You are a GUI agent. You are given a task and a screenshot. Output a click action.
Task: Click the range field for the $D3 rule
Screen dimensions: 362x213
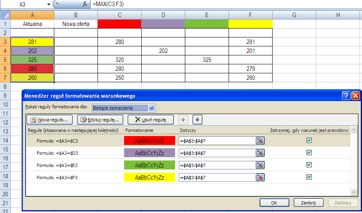click(x=217, y=153)
